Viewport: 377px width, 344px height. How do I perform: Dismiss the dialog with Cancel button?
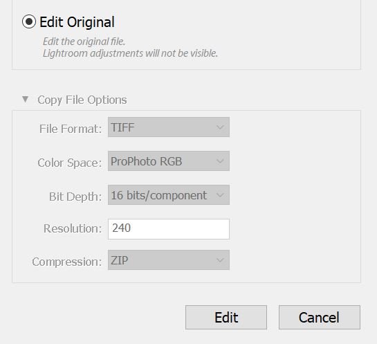320,317
